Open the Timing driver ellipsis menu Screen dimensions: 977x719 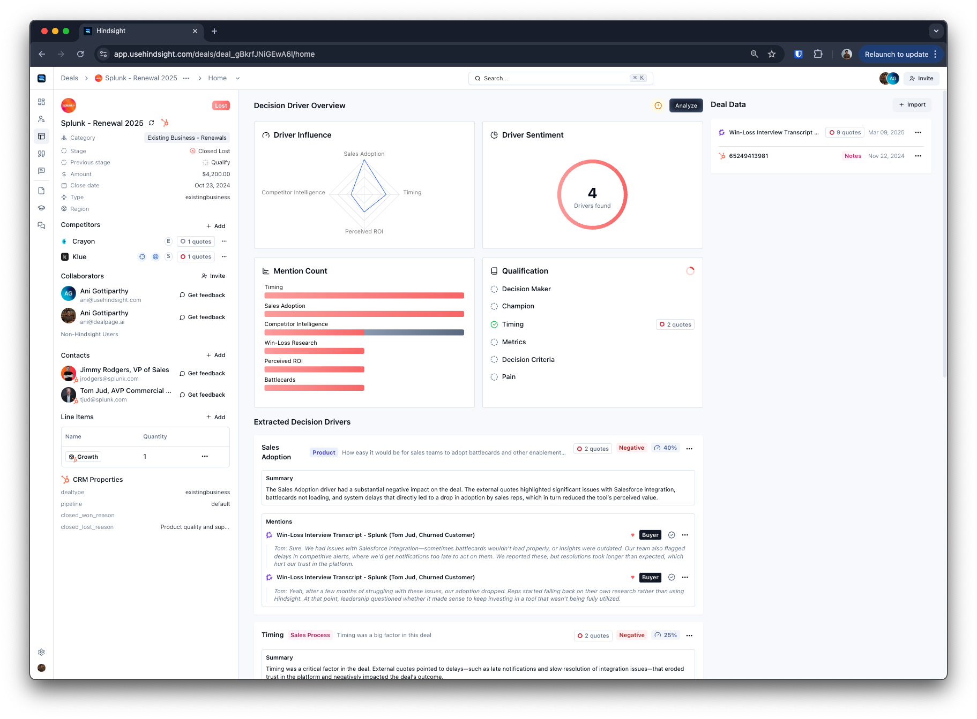[689, 635]
